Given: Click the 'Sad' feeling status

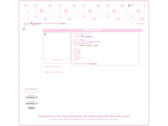Looking at the screenshot, I should coord(96,45).
